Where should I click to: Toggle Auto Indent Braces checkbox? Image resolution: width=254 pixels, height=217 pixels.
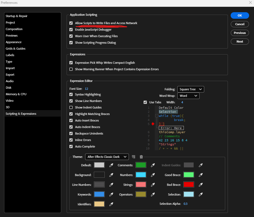click(71, 127)
